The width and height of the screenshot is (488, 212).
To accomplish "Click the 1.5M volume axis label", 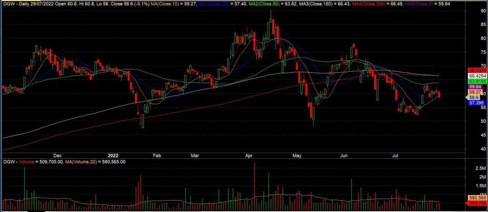I will click(x=481, y=185).
